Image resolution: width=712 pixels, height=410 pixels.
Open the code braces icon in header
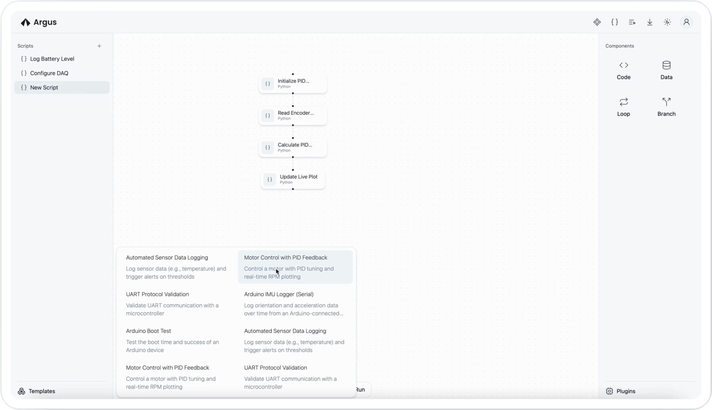pyautogui.click(x=614, y=22)
